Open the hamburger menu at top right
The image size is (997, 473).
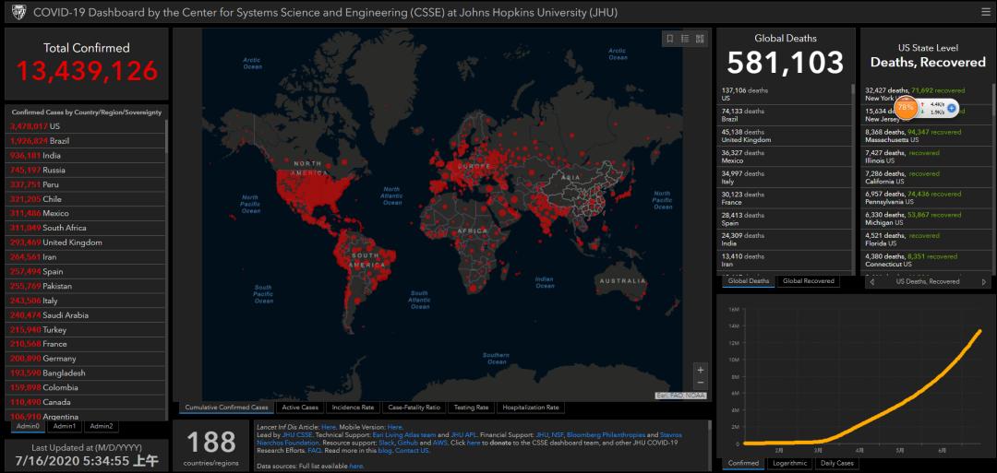coord(985,11)
